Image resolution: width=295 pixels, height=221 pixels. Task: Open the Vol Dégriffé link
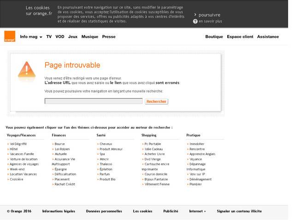pos(18,144)
